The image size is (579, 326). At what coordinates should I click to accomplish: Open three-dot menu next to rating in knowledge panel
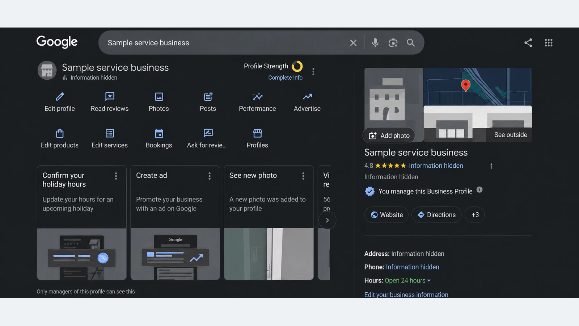(x=491, y=166)
